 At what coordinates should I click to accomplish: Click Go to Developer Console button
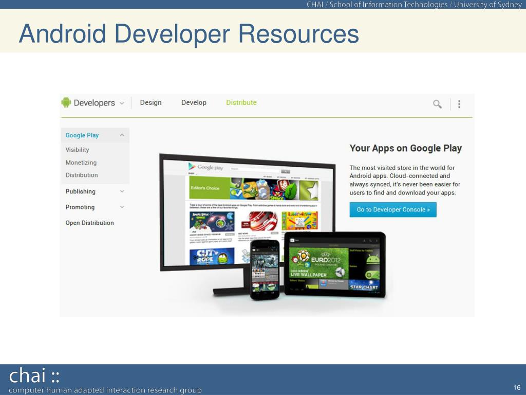click(393, 210)
